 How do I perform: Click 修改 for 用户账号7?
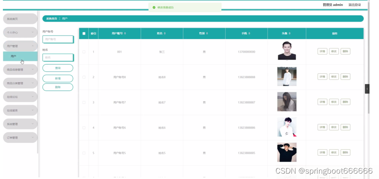pyautogui.click(x=334, y=102)
